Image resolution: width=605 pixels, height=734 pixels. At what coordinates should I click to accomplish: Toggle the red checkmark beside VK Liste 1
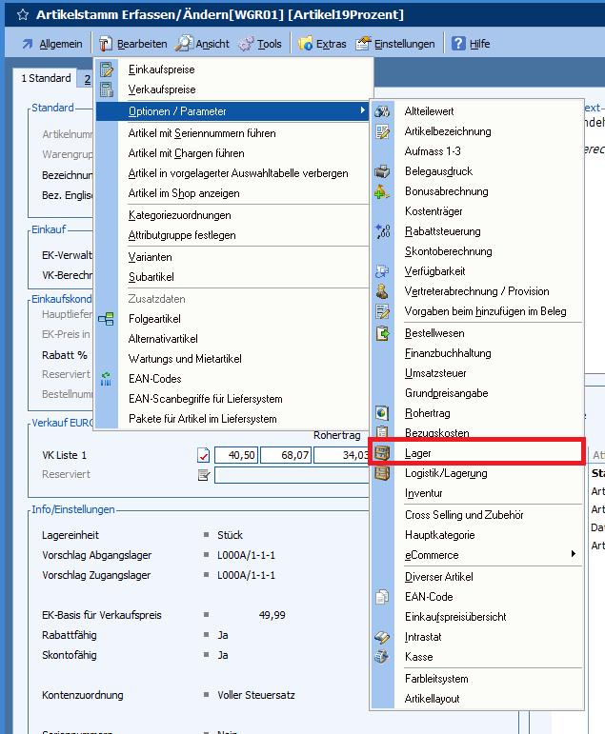202,455
